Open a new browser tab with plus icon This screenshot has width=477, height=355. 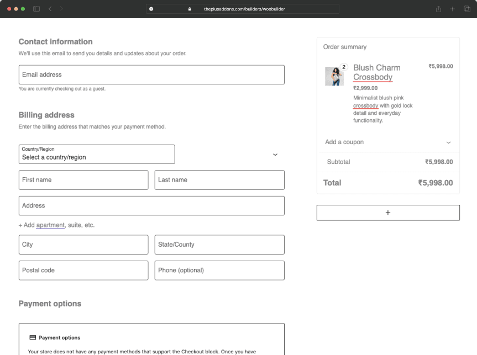click(x=452, y=9)
